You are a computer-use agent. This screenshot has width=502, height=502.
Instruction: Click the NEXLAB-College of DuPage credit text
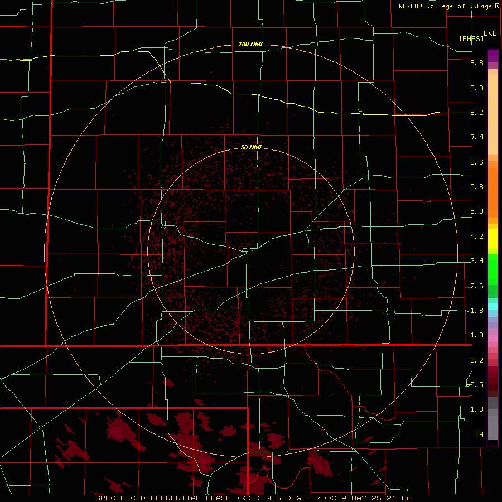(x=445, y=6)
